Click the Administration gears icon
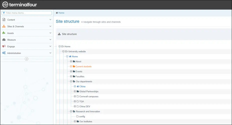This screenshot has width=232, height=125. (x=4, y=53)
